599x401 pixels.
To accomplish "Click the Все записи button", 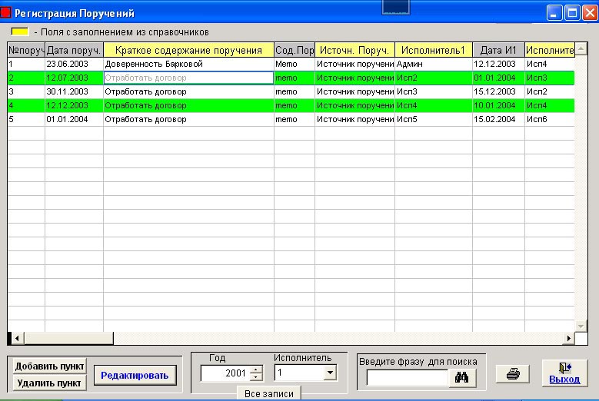I will (x=268, y=393).
